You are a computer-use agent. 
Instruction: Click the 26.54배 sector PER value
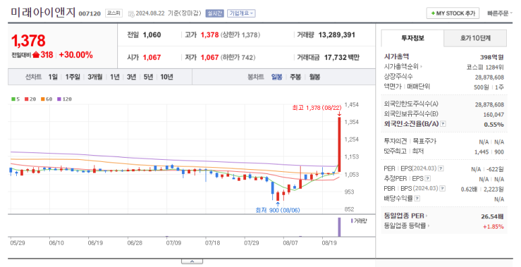point(493,216)
